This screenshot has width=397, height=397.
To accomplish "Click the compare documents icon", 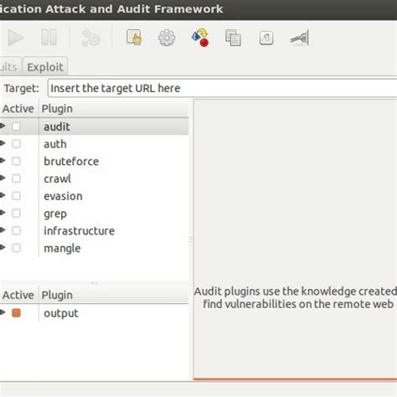I will tap(233, 38).
